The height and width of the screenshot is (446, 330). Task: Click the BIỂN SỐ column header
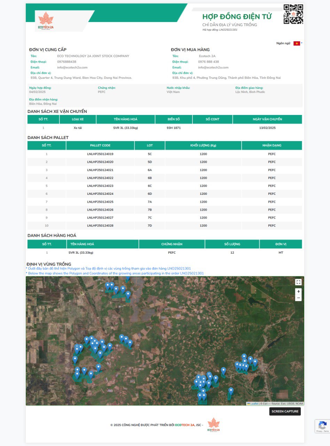click(x=173, y=119)
